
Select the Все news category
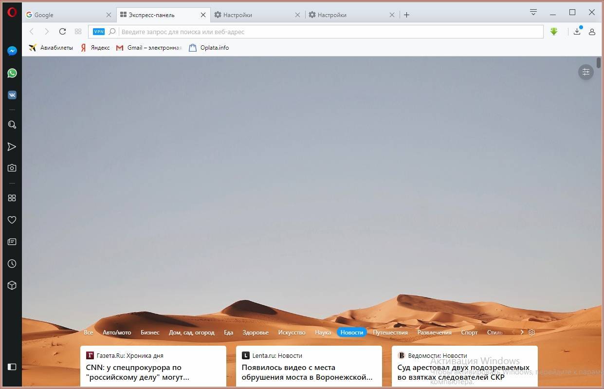coord(88,333)
